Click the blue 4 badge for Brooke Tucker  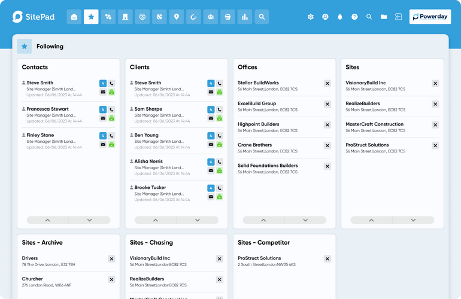click(x=211, y=188)
